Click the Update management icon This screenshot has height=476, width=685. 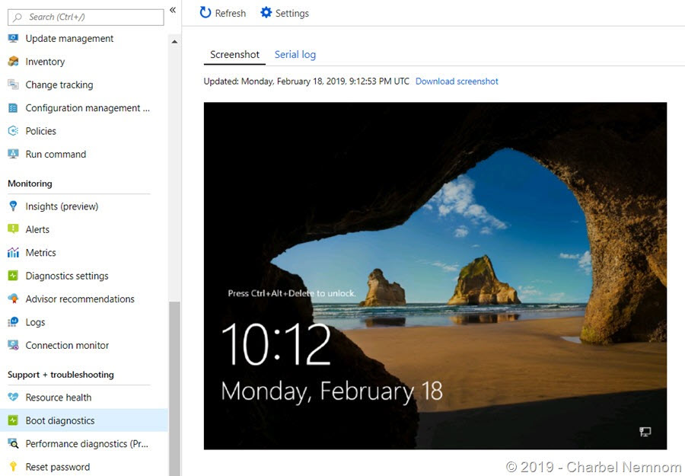(x=13, y=39)
